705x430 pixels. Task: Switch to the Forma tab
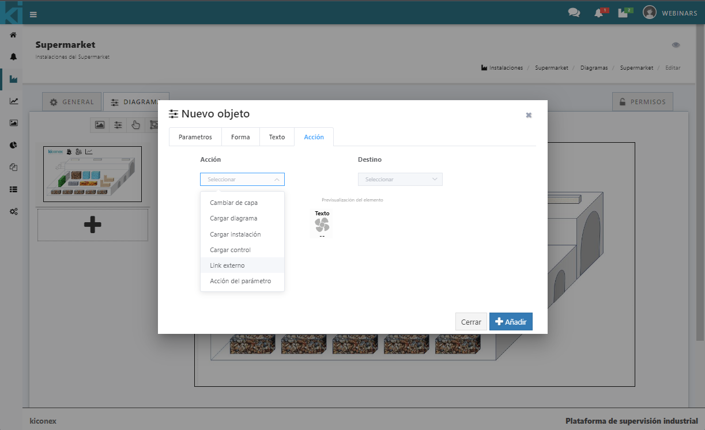coord(240,137)
